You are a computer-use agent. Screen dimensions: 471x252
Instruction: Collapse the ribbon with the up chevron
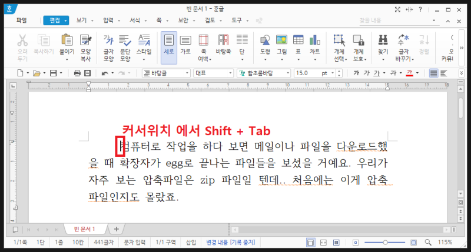(448, 21)
